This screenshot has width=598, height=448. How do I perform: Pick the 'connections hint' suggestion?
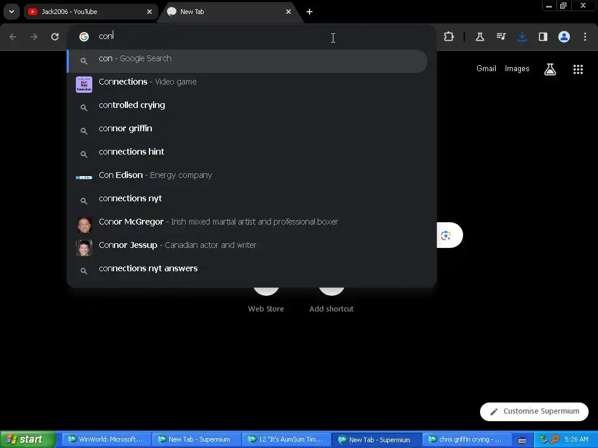(x=247, y=154)
